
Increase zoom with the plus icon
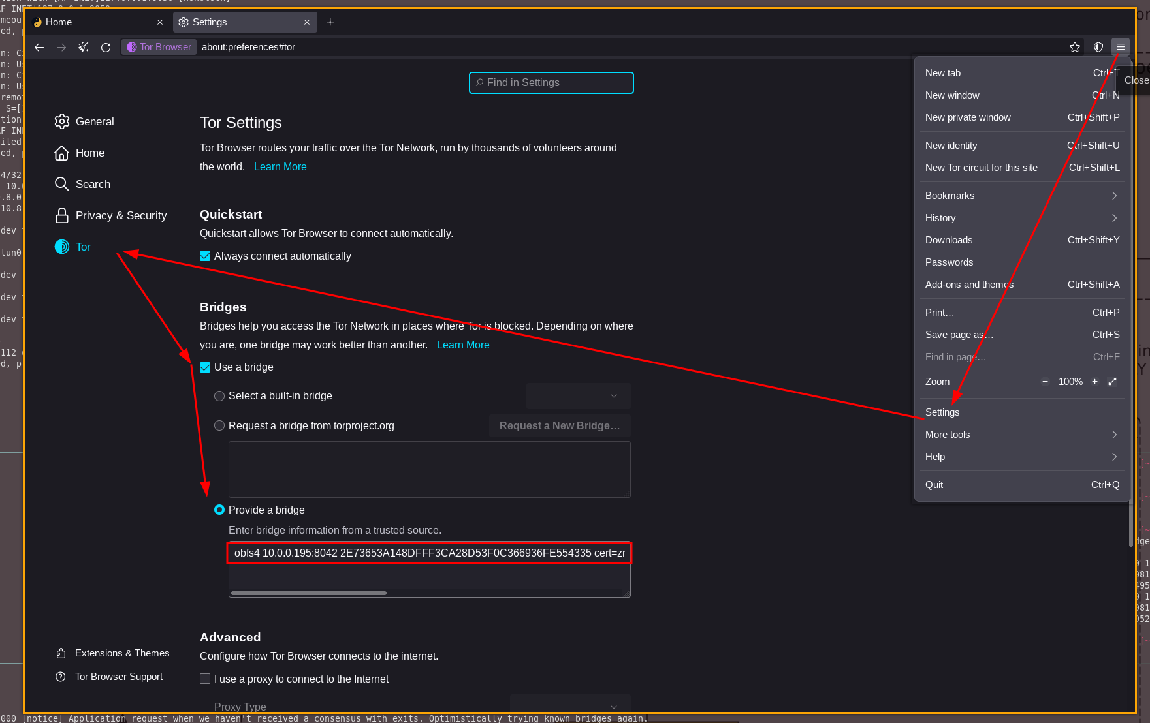coord(1094,382)
